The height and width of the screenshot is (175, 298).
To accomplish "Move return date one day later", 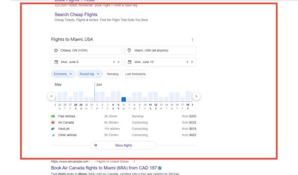I will point(192,62).
